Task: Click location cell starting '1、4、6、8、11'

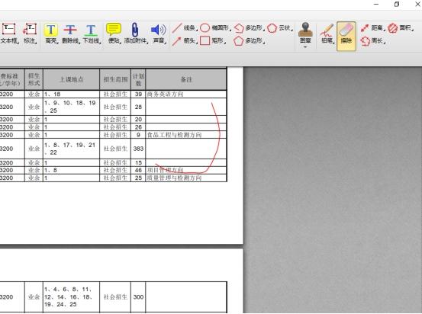Action: point(71,296)
